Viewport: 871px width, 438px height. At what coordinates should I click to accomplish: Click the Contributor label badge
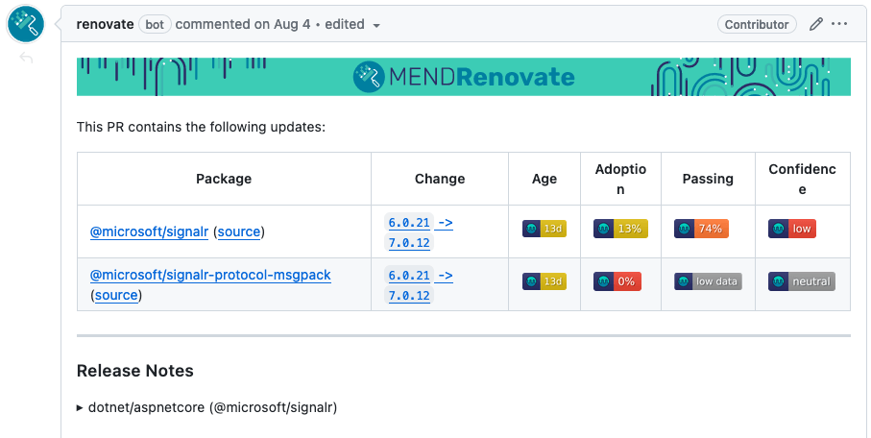[x=757, y=25]
